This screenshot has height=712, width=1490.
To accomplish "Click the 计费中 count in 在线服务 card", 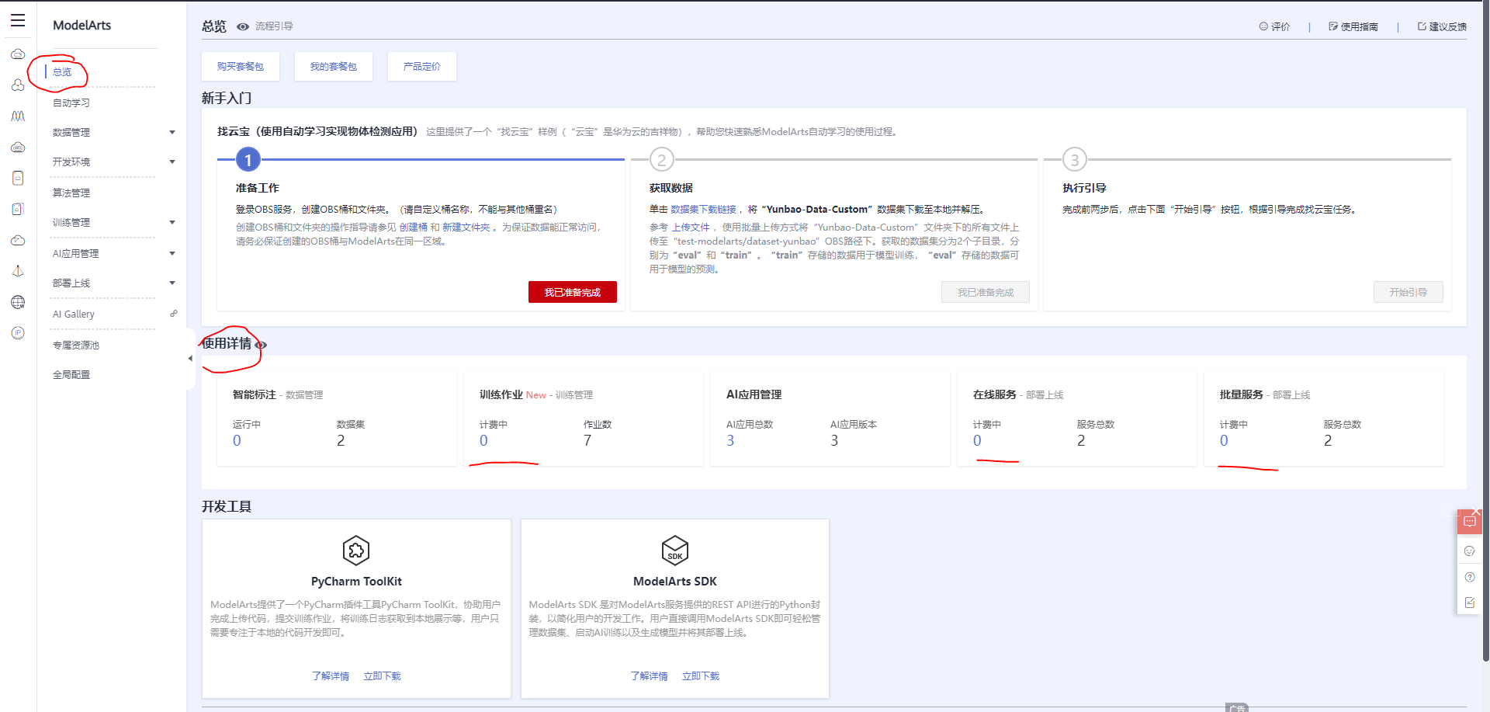I will 977,440.
